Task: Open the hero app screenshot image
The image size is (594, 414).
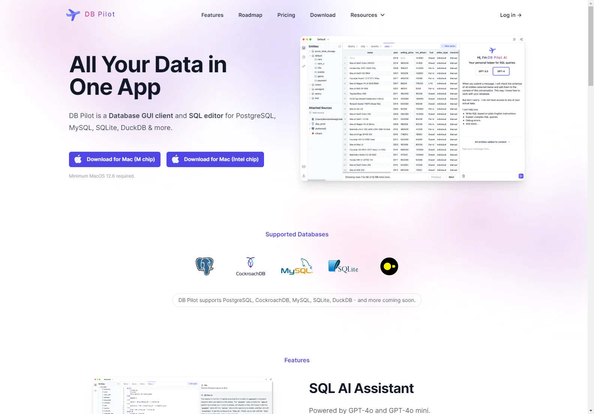Action: coord(412,109)
